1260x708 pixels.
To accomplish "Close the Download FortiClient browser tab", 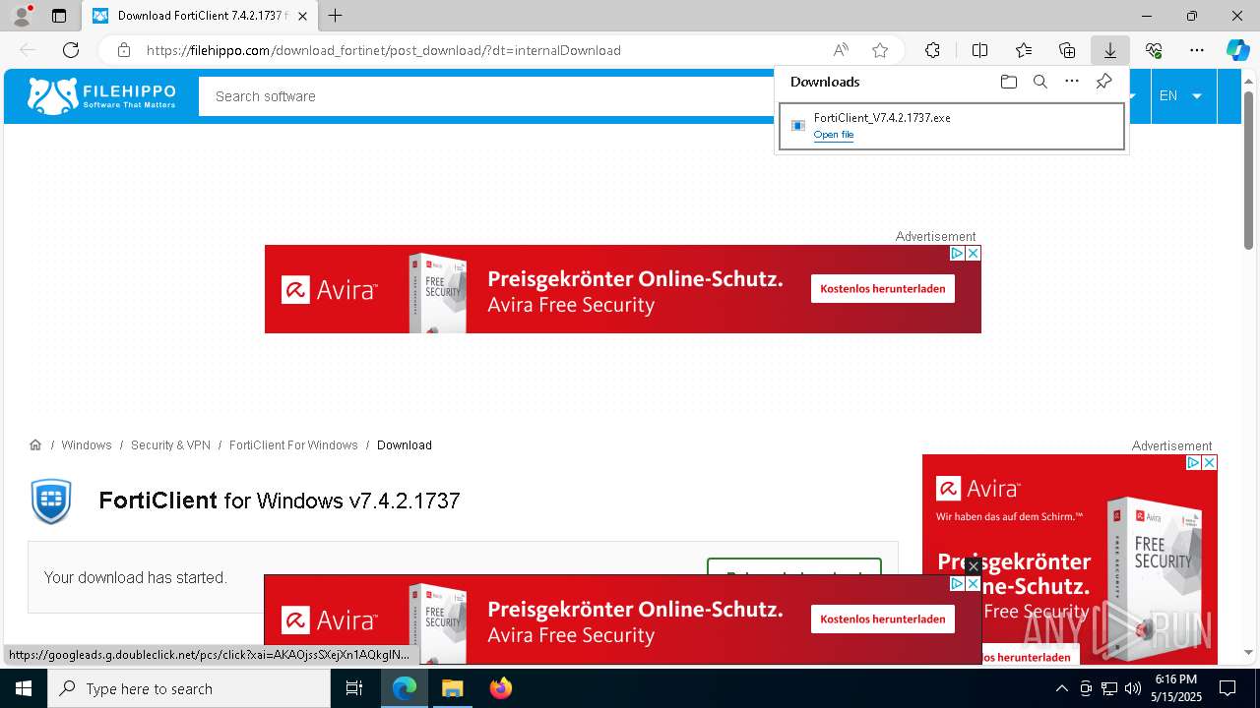I will point(302,16).
